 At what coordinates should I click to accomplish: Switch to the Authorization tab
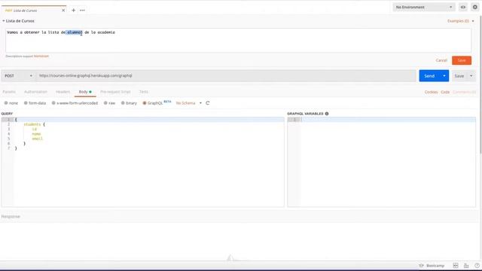click(35, 92)
